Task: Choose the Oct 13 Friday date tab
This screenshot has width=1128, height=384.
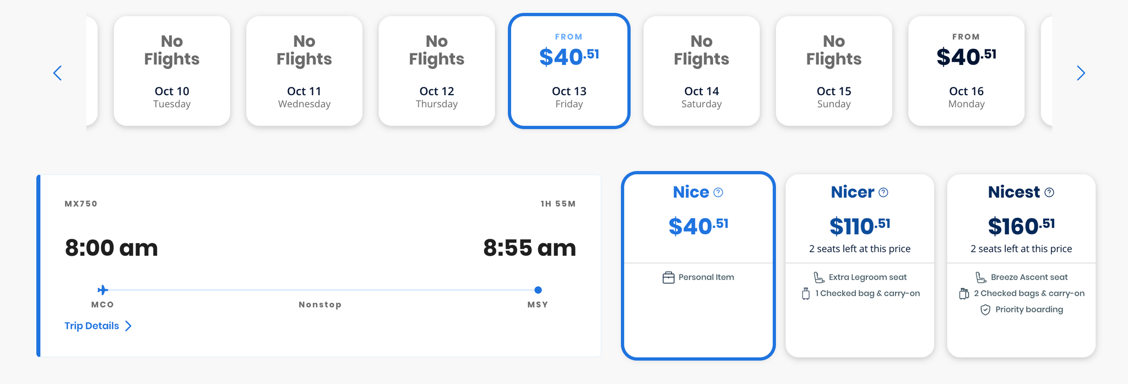Action: tap(569, 72)
